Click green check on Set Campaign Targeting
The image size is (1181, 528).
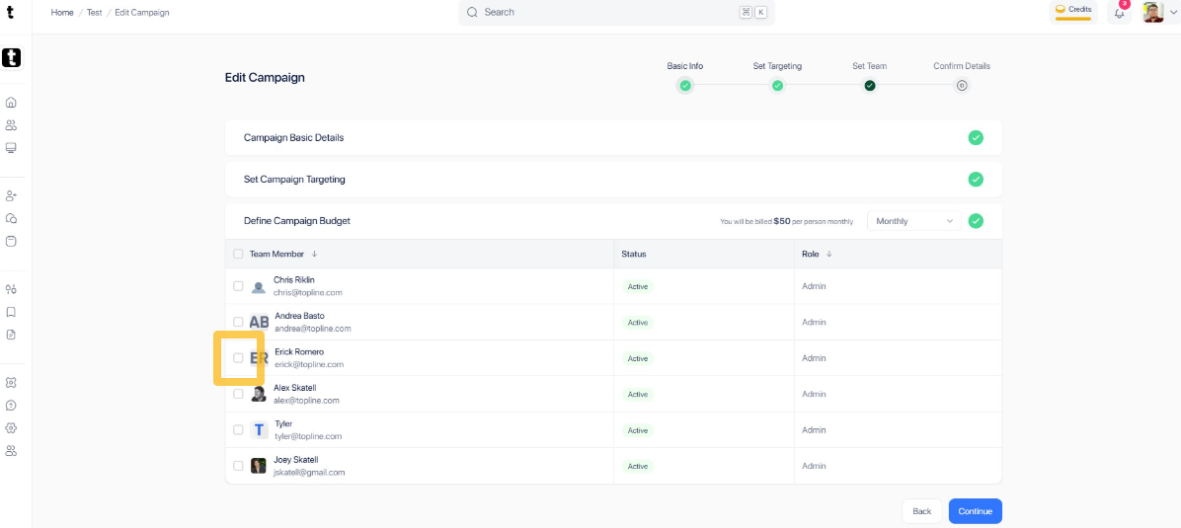(976, 180)
